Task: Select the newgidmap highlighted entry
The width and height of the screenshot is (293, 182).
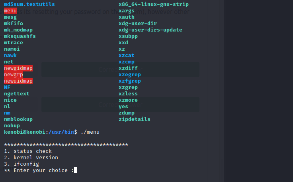Action: (x=18, y=68)
